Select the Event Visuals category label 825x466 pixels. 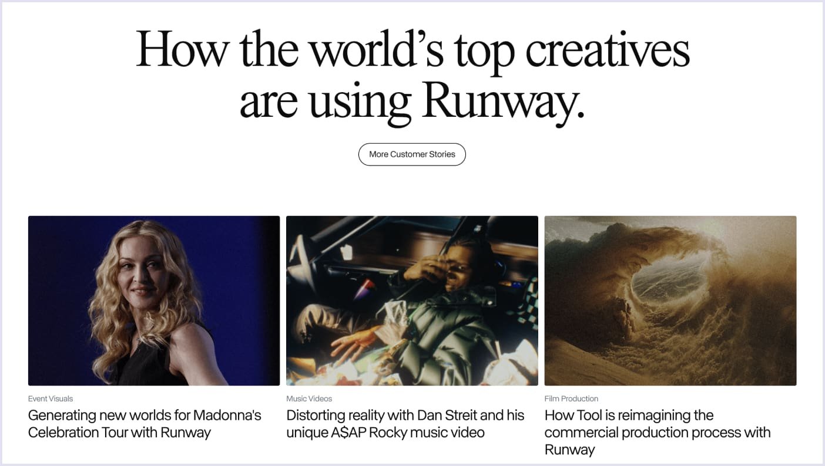point(51,399)
